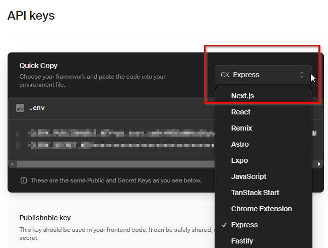Select JavaScript from the list
The height and width of the screenshot is (248, 328).
coord(264,176)
